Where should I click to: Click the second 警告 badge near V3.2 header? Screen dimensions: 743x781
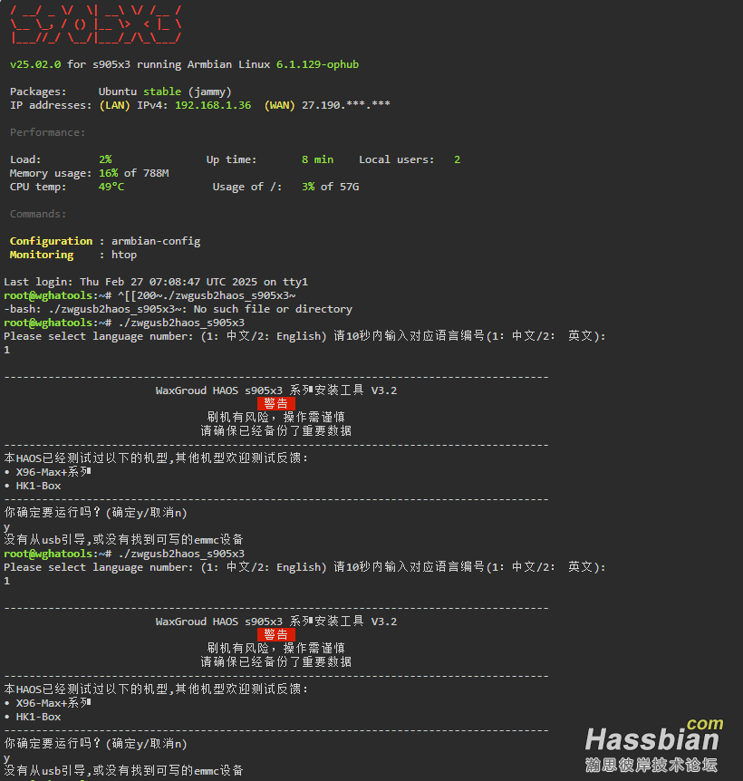[x=276, y=634]
